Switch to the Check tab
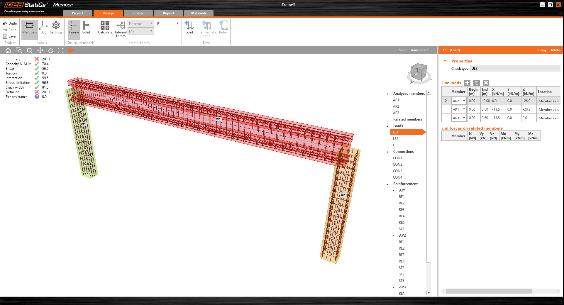This screenshot has width=564, height=305. click(x=138, y=13)
